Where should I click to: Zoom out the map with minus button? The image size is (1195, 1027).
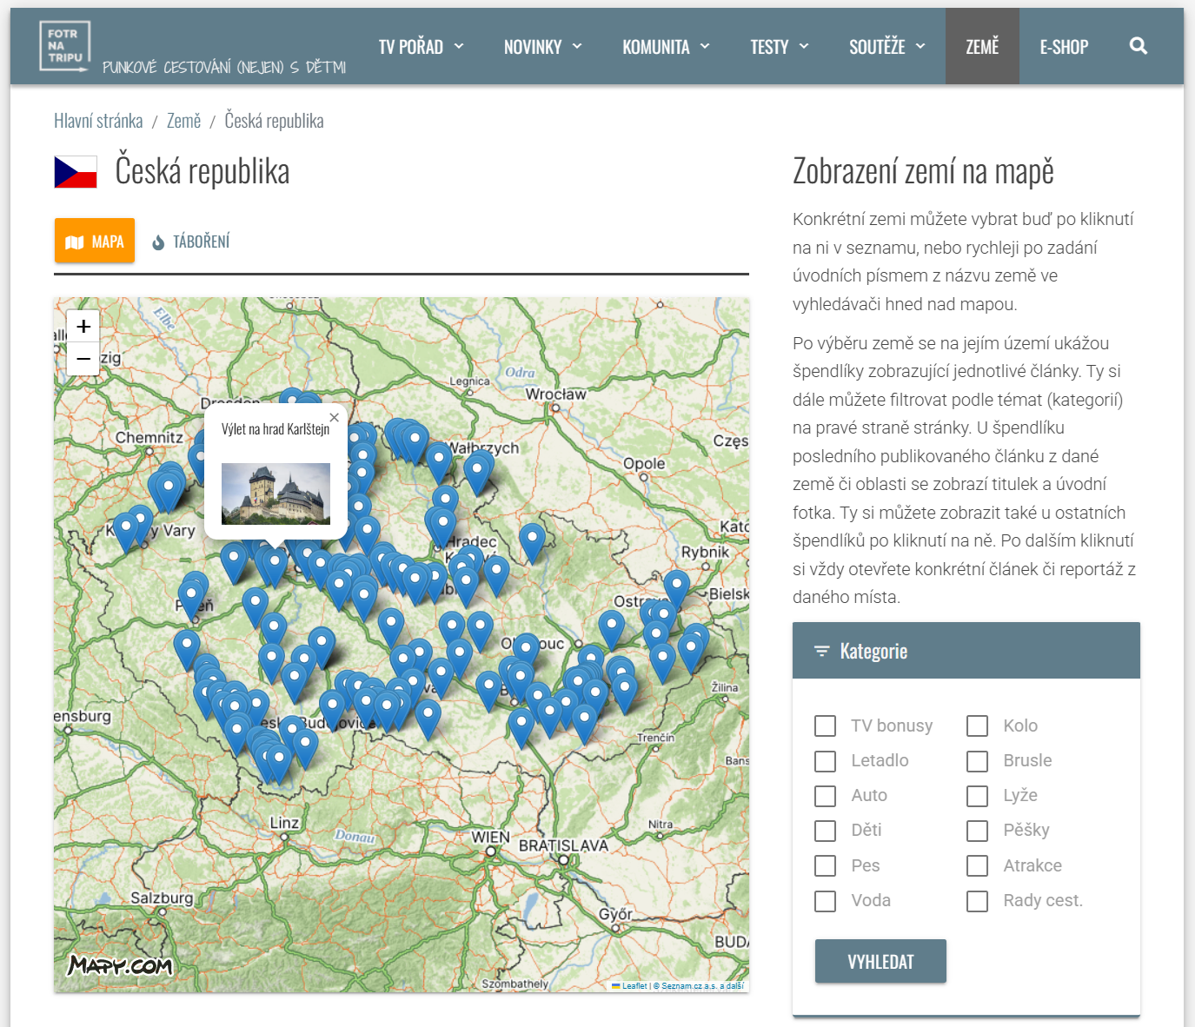coord(83,358)
